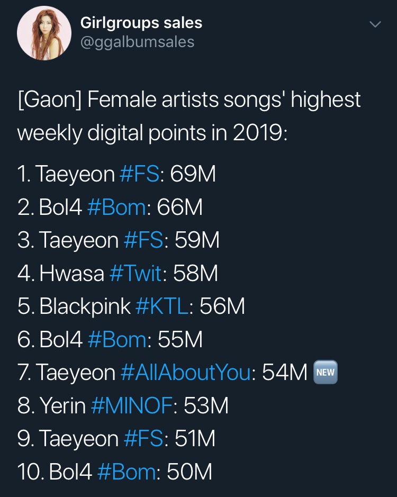The image size is (397, 497).
Task: Tap the '8. Yerin' text entry
Action: [51, 406]
